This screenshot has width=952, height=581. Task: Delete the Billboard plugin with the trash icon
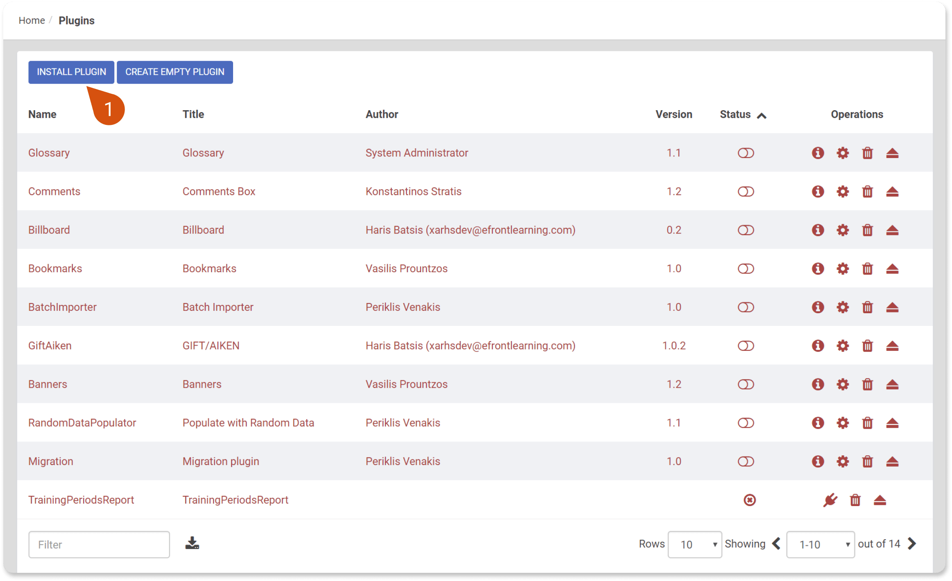pos(867,230)
